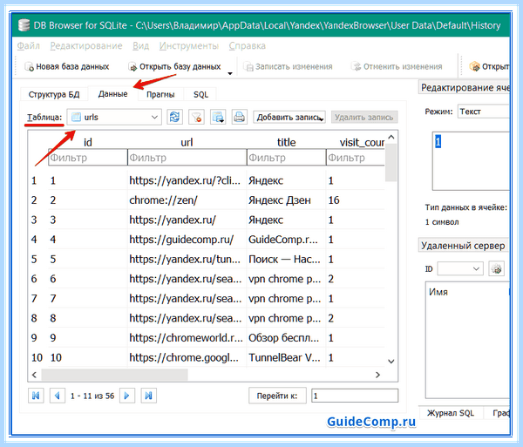Click the Удалить запись button
The width and height of the screenshot is (523, 447).
coord(364,118)
